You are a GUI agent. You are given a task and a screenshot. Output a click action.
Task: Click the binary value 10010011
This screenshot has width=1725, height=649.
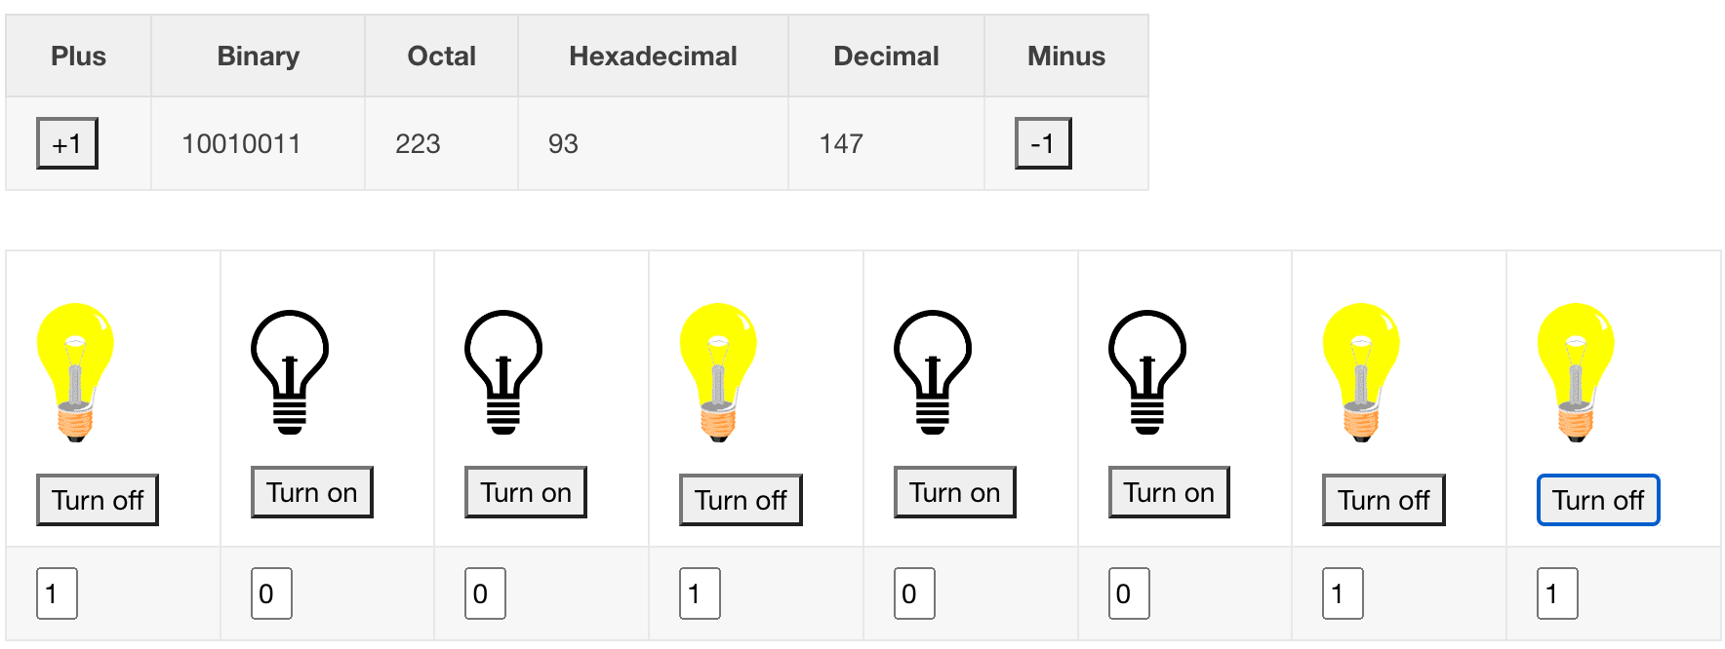pyautogui.click(x=241, y=144)
